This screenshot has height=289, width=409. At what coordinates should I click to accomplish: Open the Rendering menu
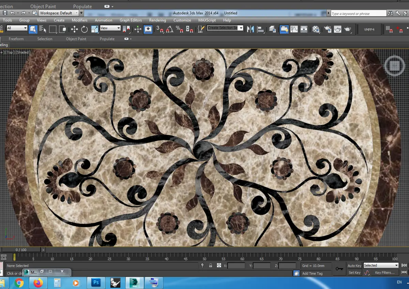(x=157, y=20)
